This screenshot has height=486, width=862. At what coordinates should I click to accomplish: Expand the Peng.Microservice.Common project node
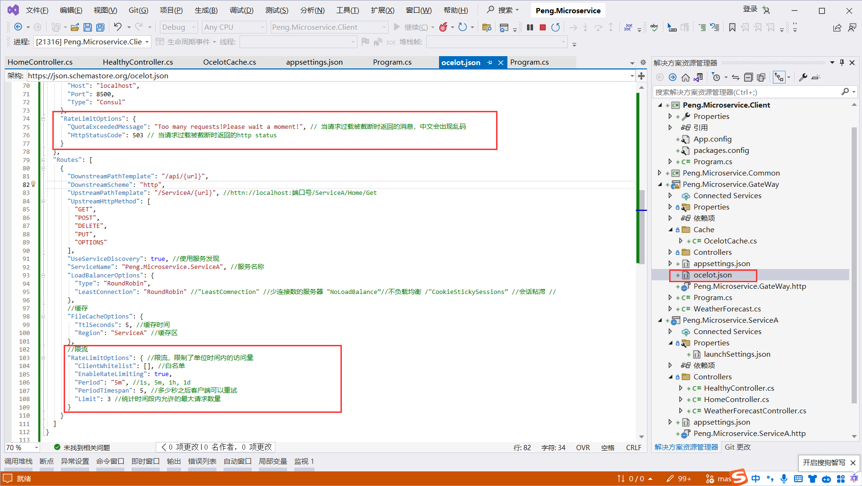tap(660, 173)
